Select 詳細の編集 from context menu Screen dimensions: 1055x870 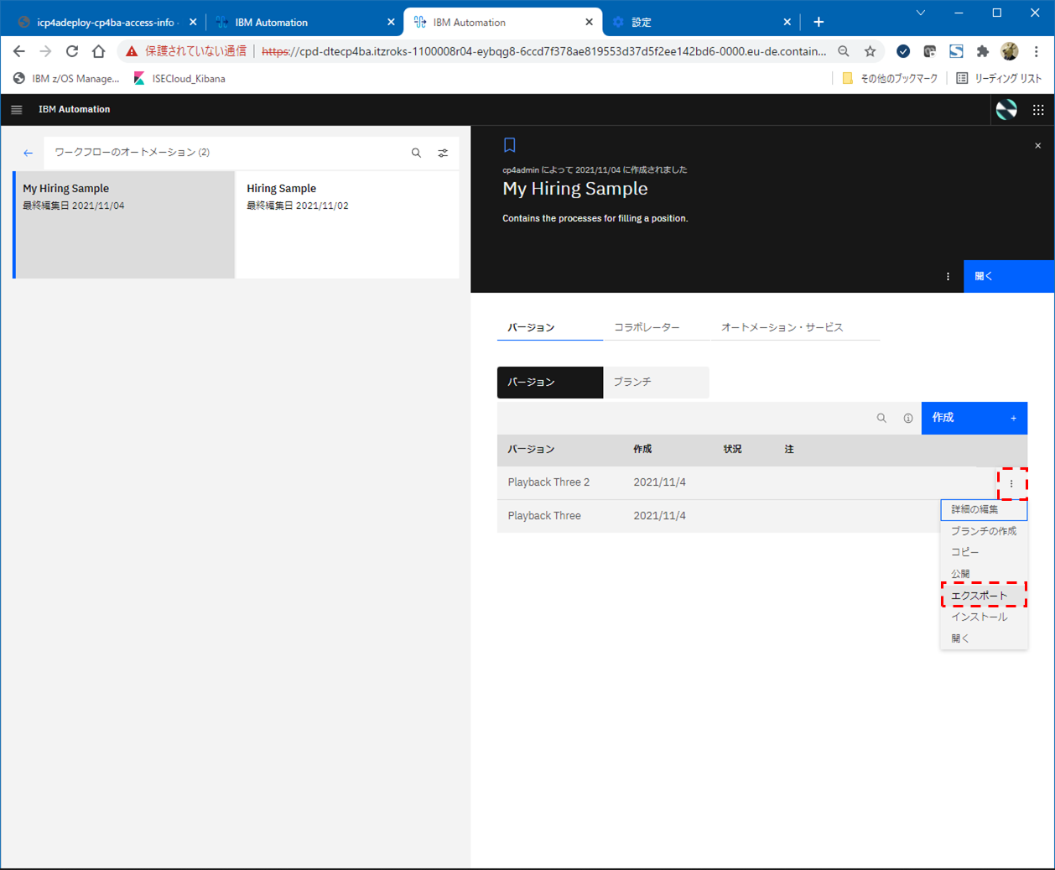(984, 509)
